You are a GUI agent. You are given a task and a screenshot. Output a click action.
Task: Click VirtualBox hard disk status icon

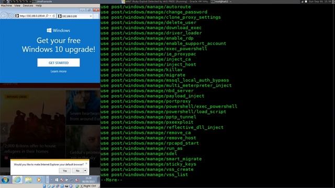pos(44,186)
